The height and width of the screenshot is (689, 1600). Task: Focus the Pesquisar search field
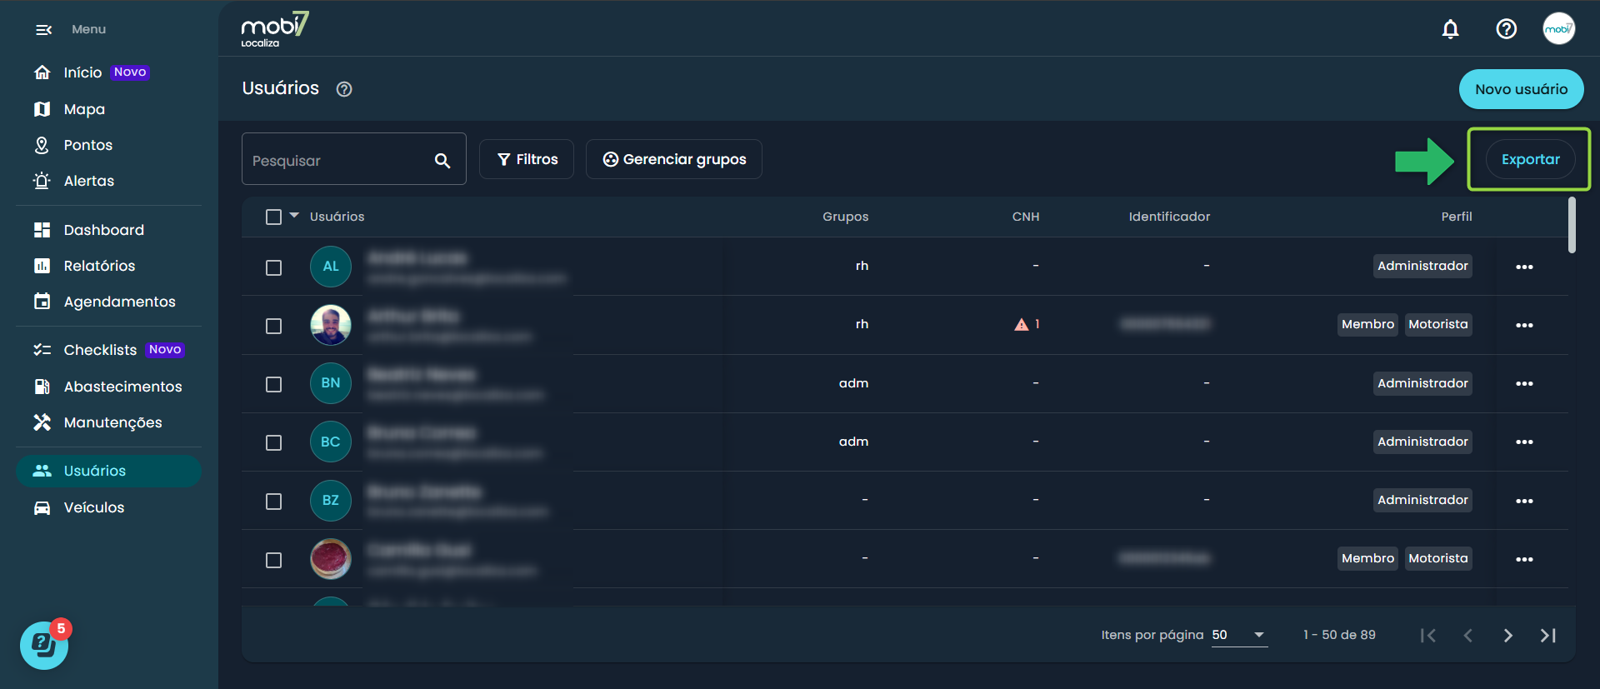point(337,161)
